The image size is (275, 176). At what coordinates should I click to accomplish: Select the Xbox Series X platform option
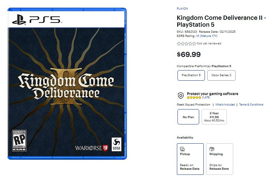coord(221,75)
